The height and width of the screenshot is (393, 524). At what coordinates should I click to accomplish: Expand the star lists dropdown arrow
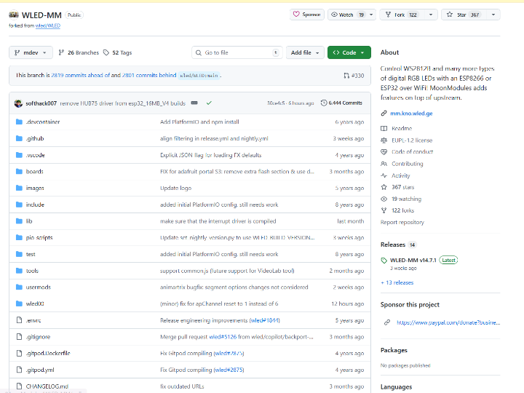coord(494,15)
